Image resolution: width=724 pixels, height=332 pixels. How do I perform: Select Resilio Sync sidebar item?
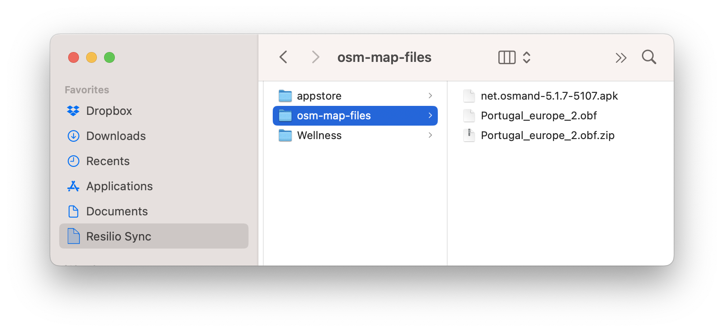(x=118, y=236)
